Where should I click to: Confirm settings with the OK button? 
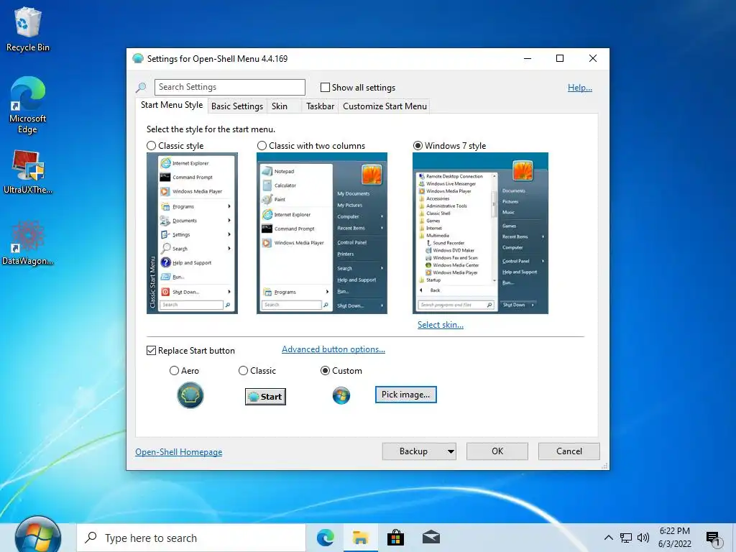(x=497, y=451)
